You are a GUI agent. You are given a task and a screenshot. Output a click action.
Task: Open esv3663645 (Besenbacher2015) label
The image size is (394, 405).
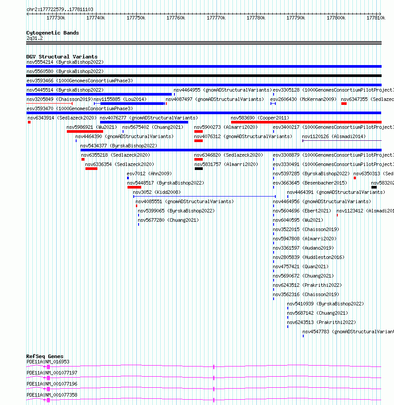coord(310,183)
